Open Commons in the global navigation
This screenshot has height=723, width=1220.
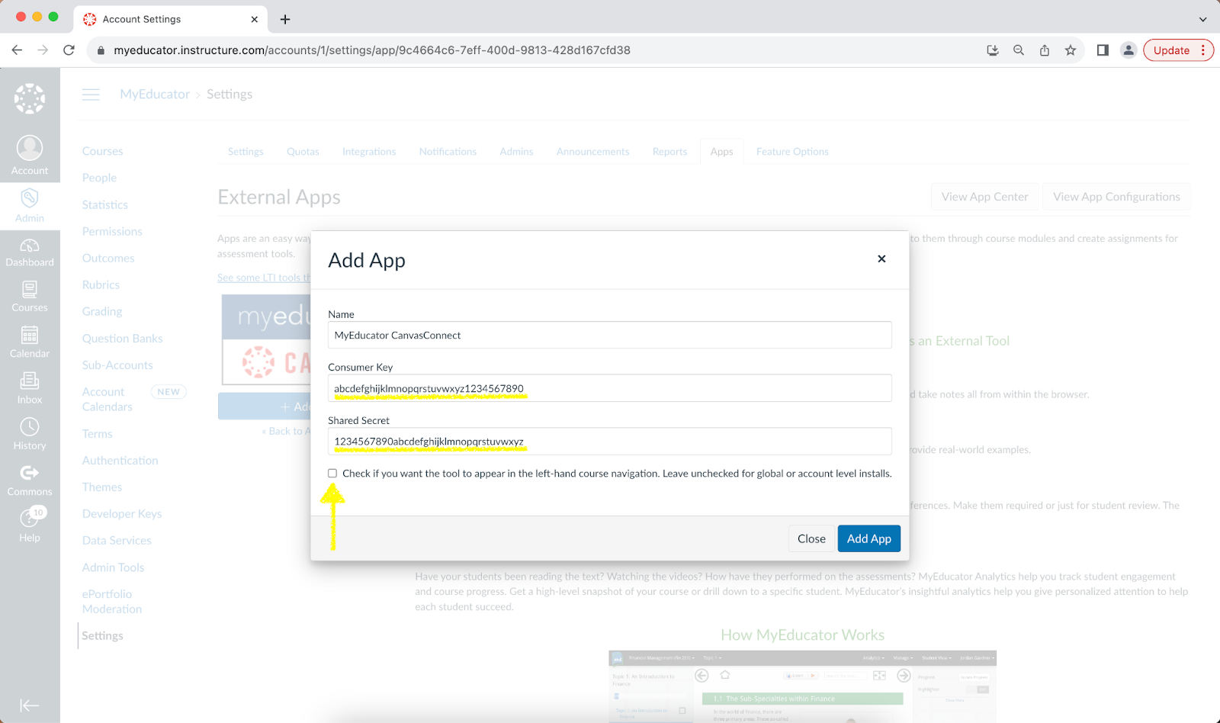30,480
